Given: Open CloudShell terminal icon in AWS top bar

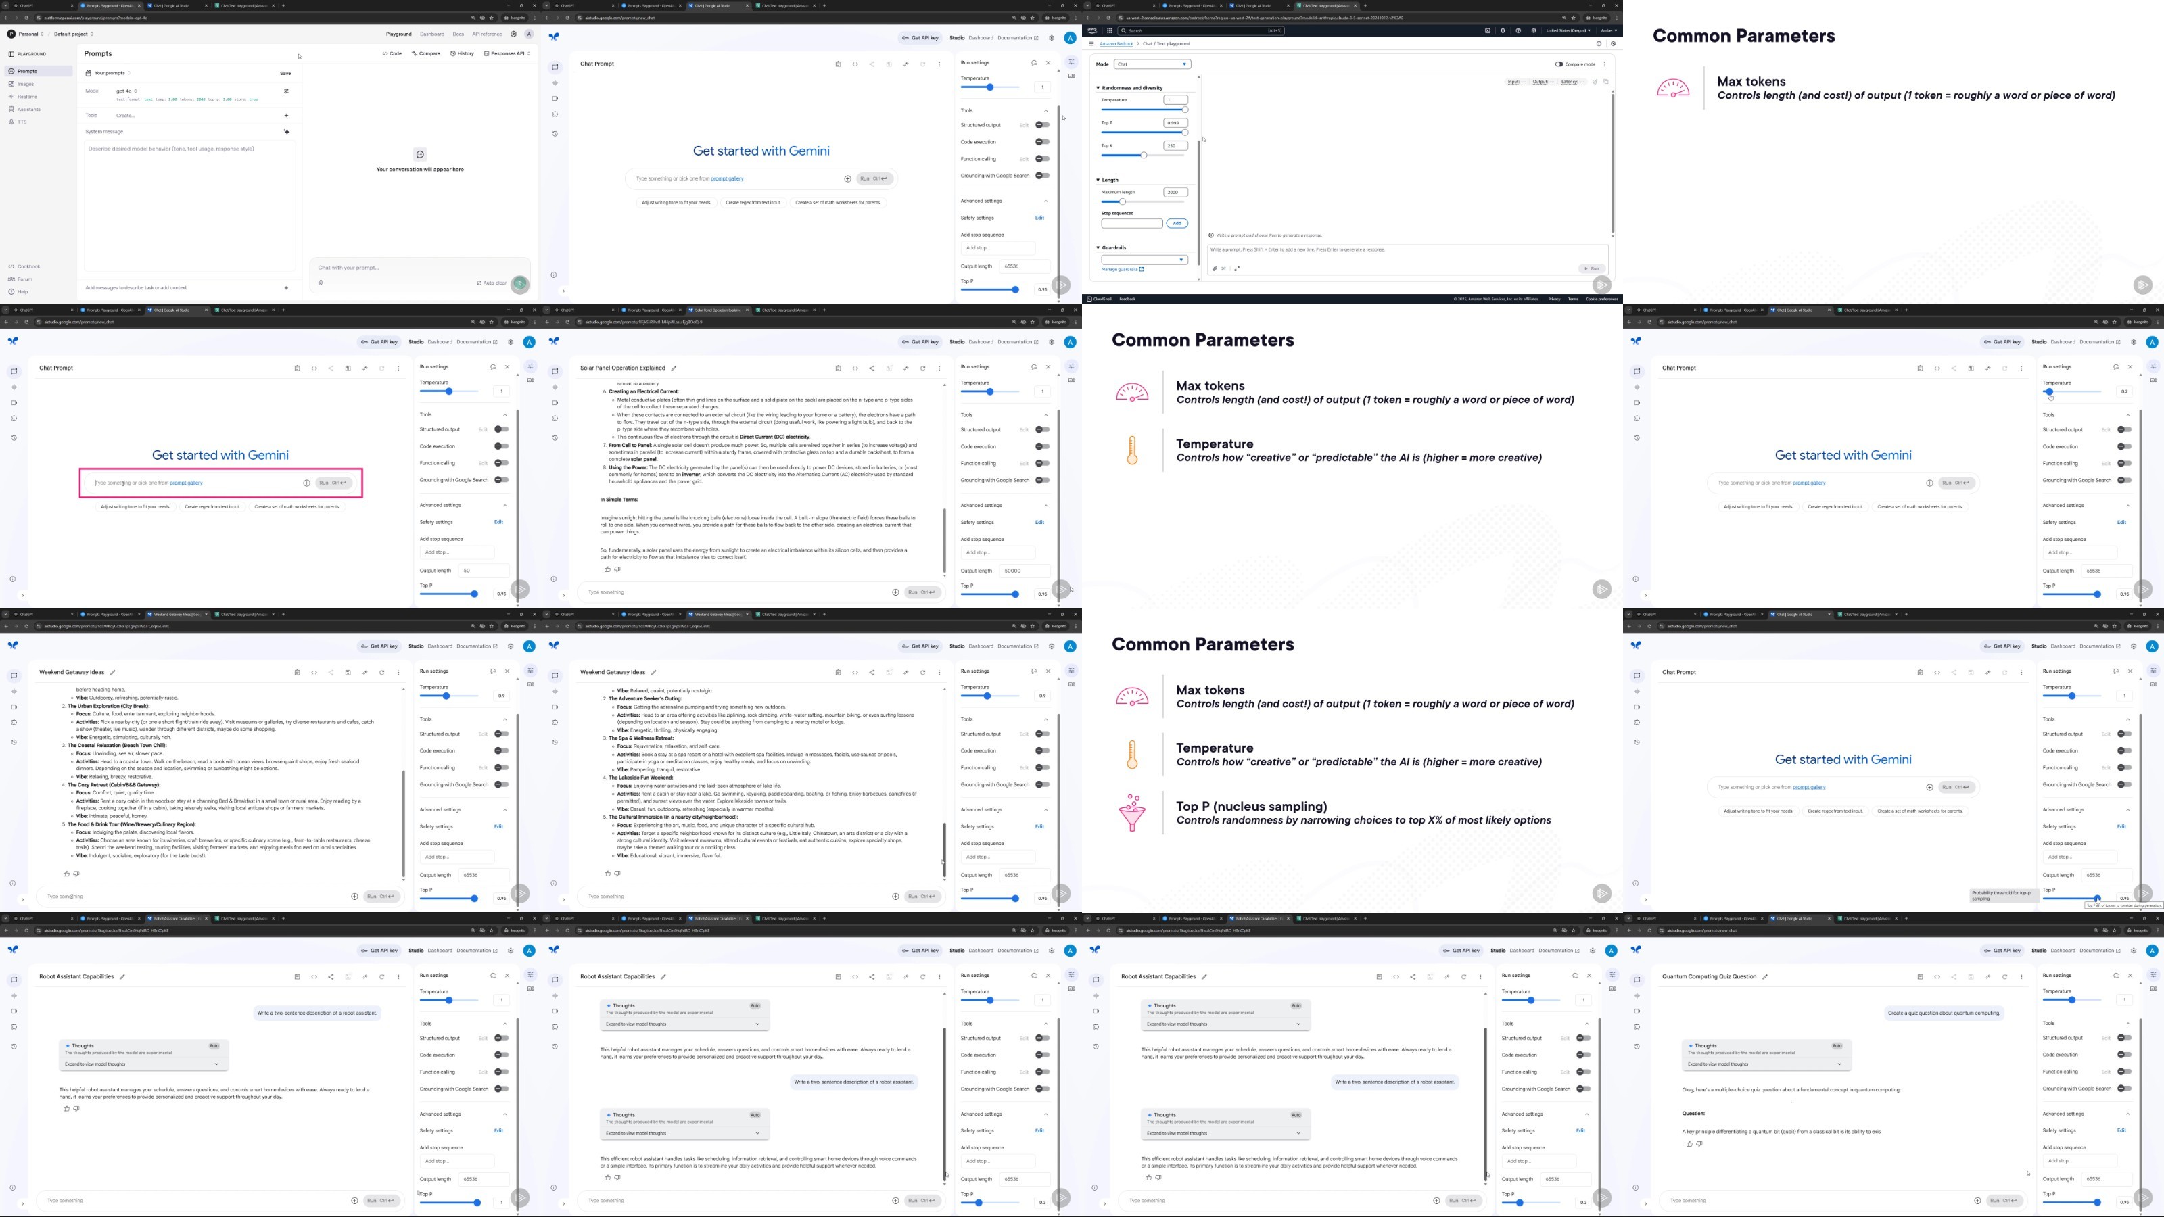Looking at the screenshot, I should coord(1488,30).
